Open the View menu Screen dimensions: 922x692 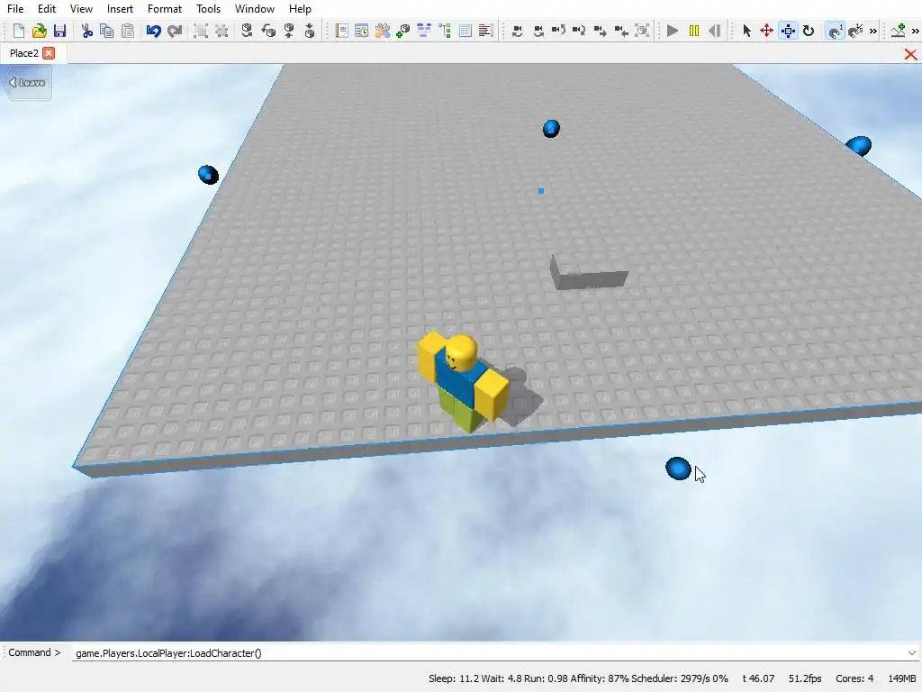(x=81, y=9)
